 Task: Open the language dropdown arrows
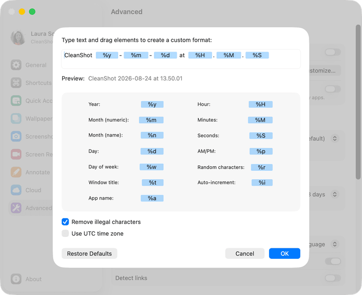pyautogui.click(x=335, y=244)
